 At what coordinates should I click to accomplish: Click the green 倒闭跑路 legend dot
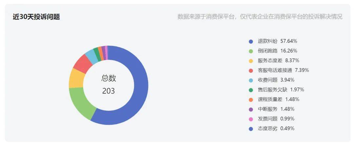[x=251, y=51]
